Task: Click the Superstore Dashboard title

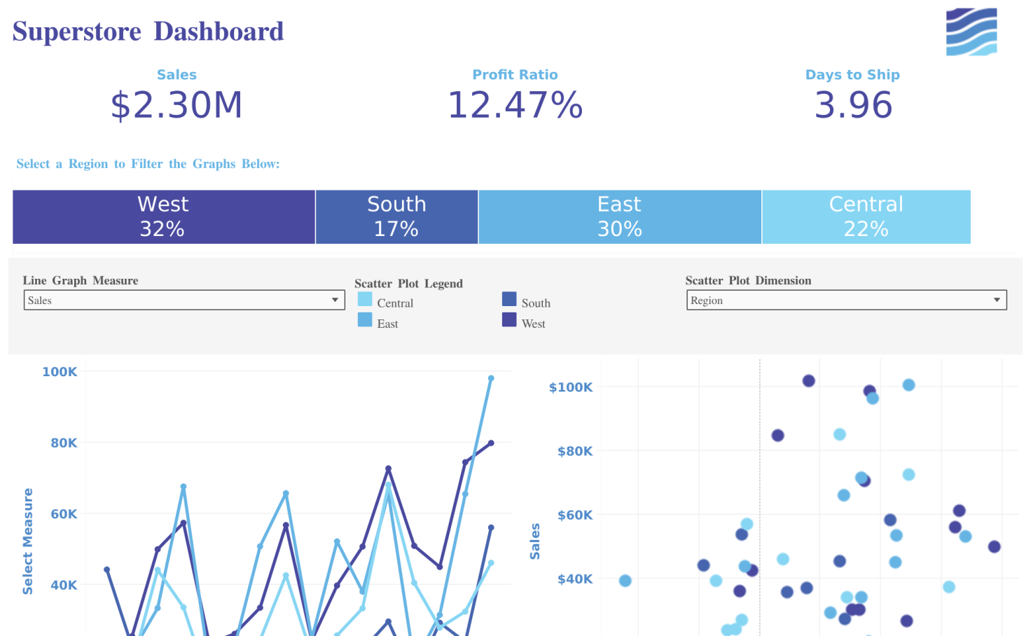Action: [147, 31]
